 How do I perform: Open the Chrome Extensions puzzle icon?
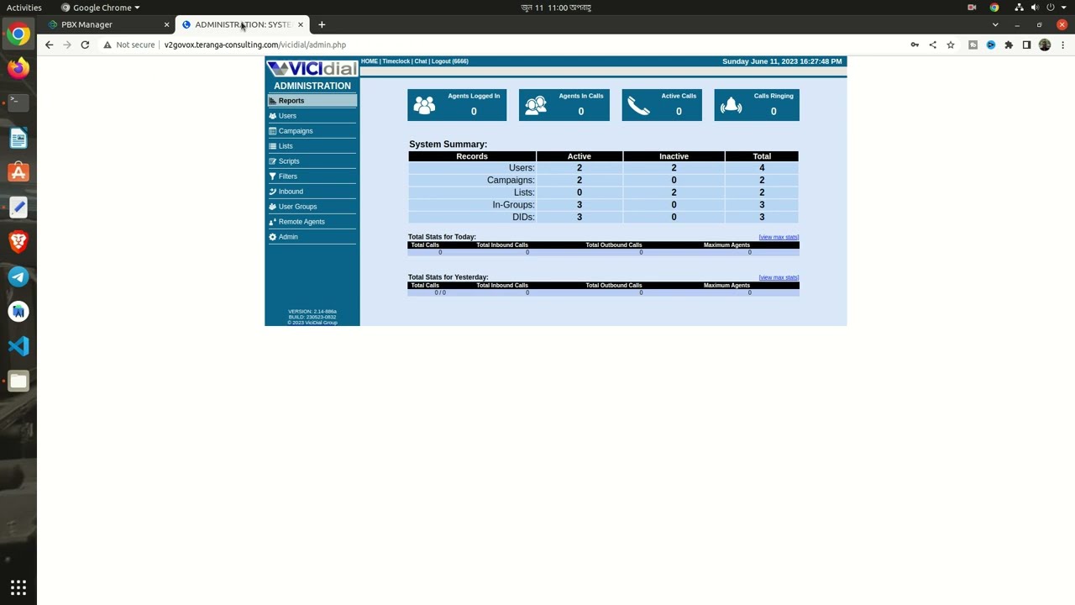click(1009, 45)
